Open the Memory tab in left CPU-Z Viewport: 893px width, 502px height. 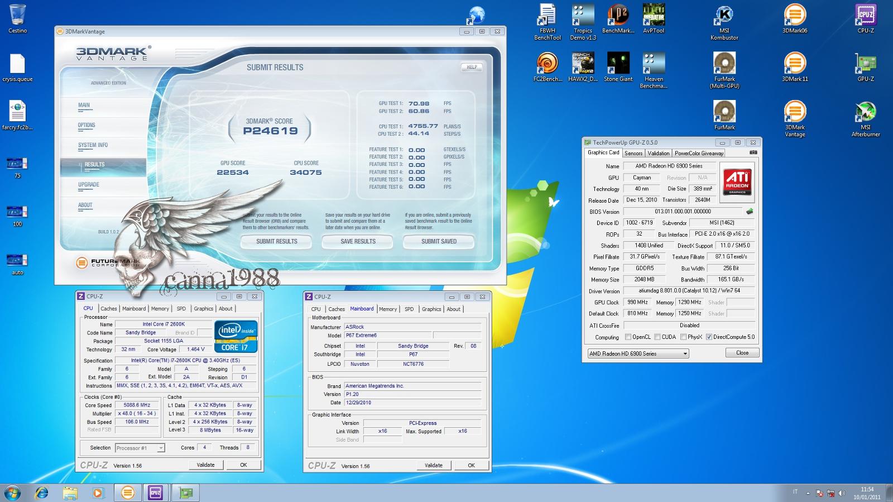coord(160,308)
